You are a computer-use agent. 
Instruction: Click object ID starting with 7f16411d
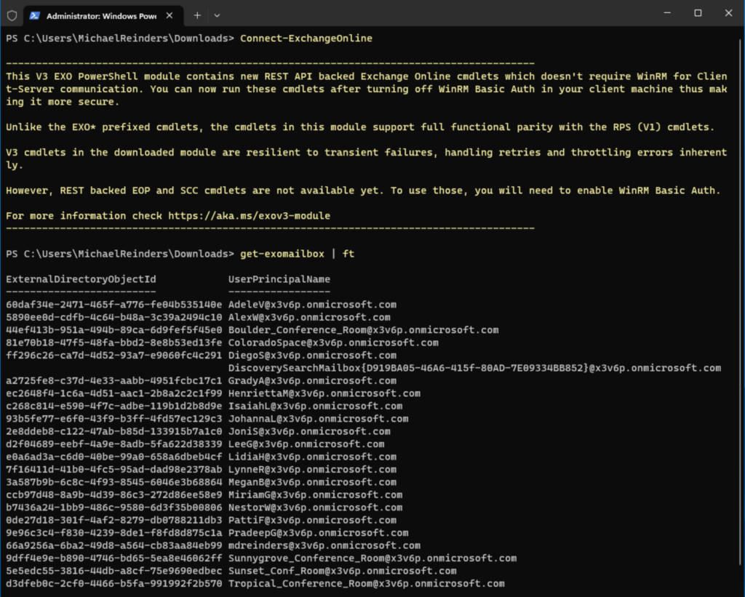[114, 469]
